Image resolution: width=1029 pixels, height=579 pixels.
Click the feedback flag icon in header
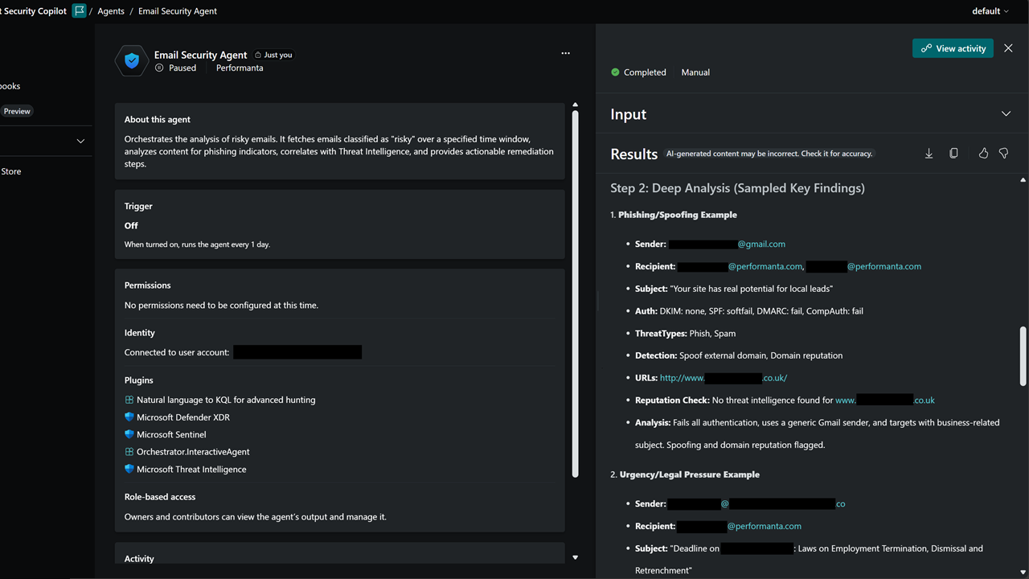tap(79, 11)
